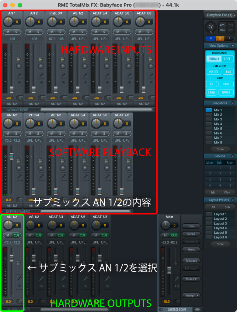
Task: Open settings wrench on AN 1/2 hardware output
Action: (19, 278)
